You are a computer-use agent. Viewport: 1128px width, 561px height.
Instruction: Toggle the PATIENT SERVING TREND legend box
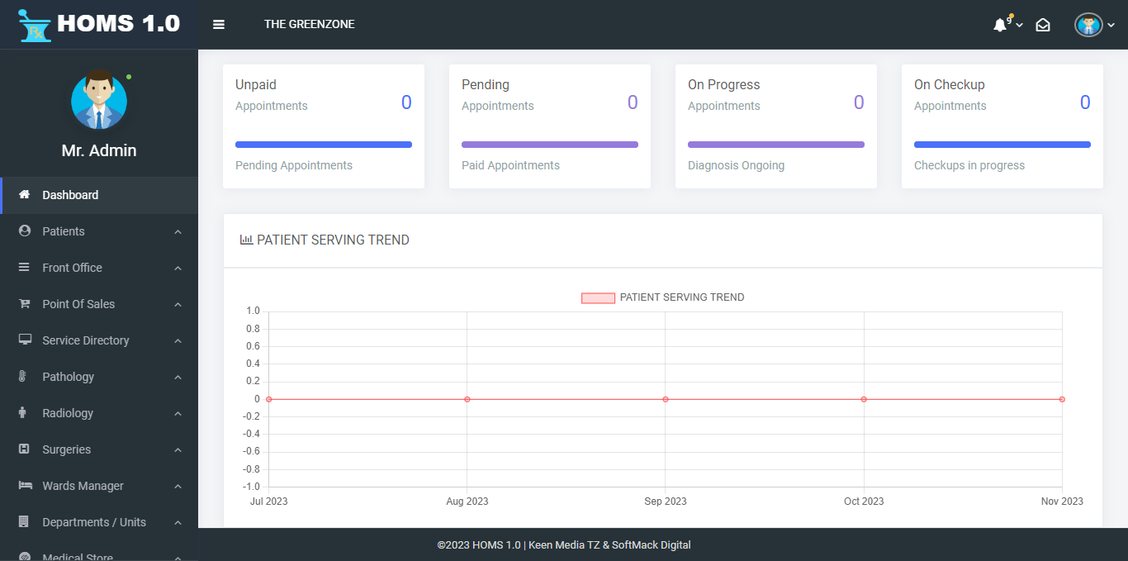598,297
